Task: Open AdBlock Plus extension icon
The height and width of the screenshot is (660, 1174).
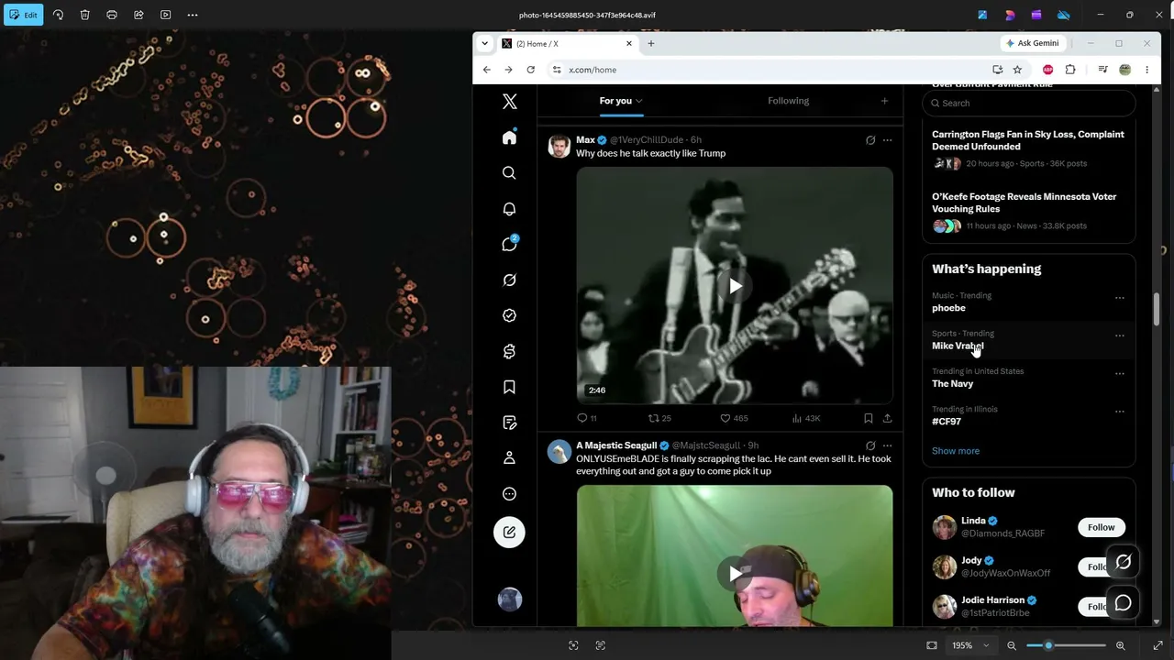Action: tap(1047, 70)
